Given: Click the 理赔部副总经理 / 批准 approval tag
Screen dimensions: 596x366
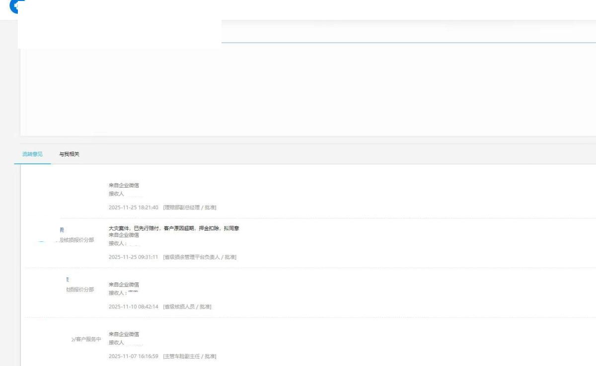Looking at the screenshot, I should click(189, 207).
